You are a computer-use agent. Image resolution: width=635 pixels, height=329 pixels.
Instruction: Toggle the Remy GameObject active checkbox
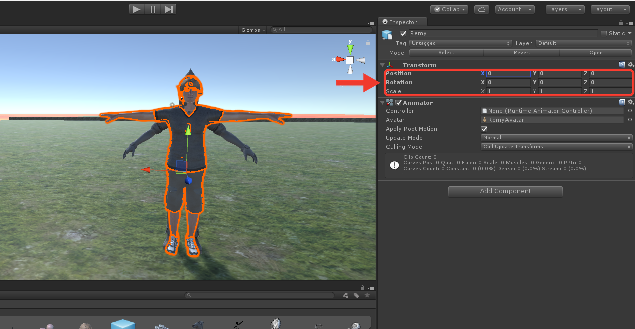point(403,33)
